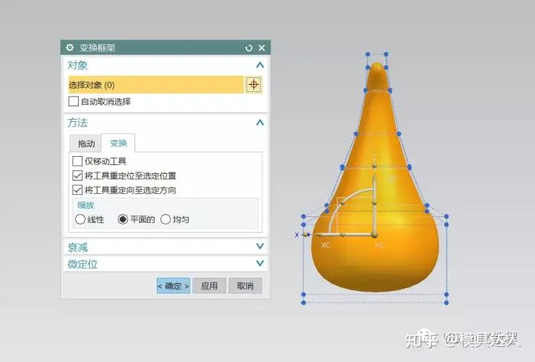Close the 变换框架 dialog
Screen dimensions: 535x362
[x=262, y=48]
